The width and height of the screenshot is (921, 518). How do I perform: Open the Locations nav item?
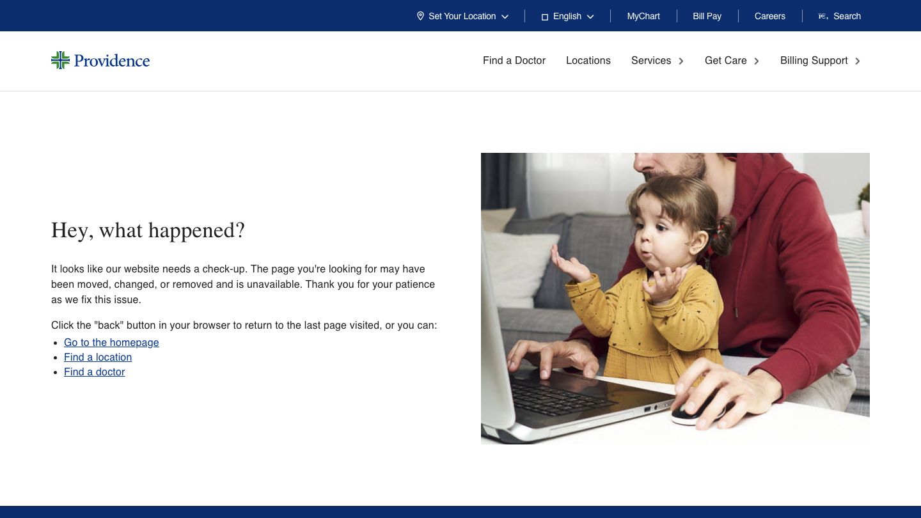[588, 60]
